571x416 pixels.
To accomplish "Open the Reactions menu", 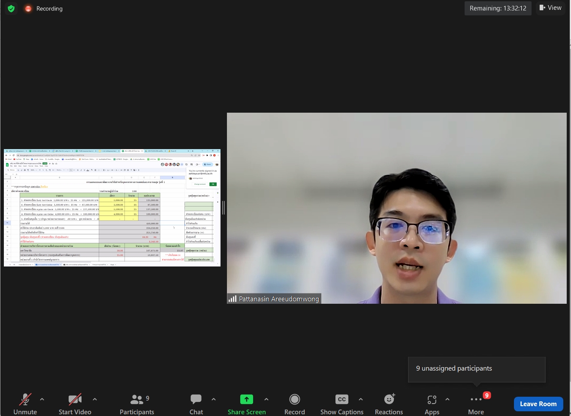I will click(389, 404).
